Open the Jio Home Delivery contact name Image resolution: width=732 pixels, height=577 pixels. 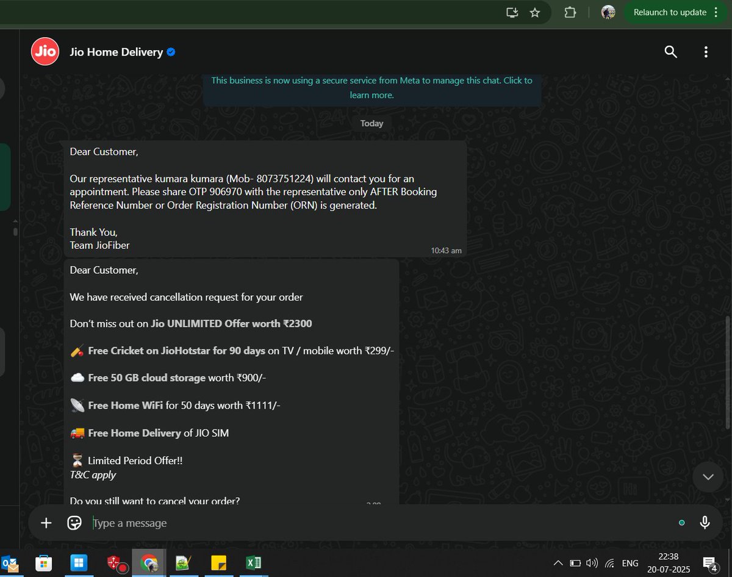click(116, 52)
